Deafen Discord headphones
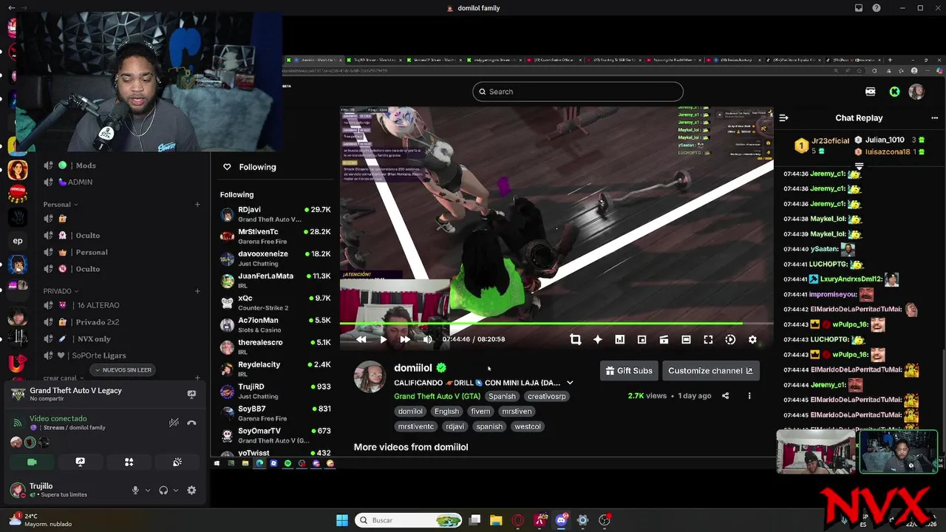Viewport: 946px width, 532px height. pos(163,490)
